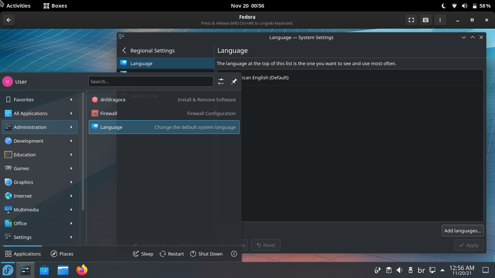Open the Boxes app menu in top bar
Viewport: 495px width, 278px height.
55,6
